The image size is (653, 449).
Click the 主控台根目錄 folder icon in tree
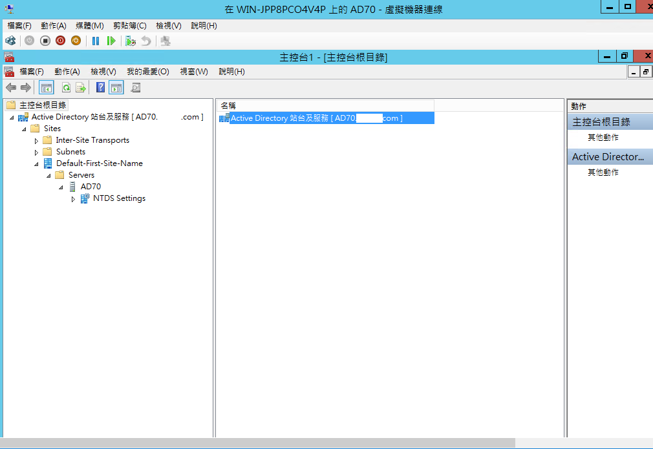pos(11,105)
